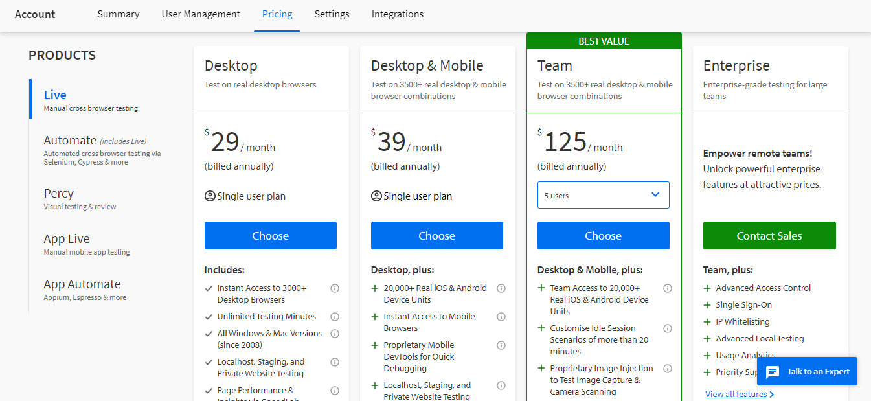Screen dimensions: 871x401
Task: Open the Integrations tab
Action: [x=398, y=14]
